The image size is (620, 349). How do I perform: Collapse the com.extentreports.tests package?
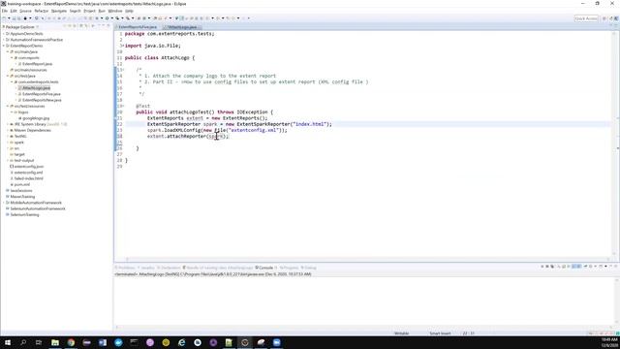click(x=12, y=81)
